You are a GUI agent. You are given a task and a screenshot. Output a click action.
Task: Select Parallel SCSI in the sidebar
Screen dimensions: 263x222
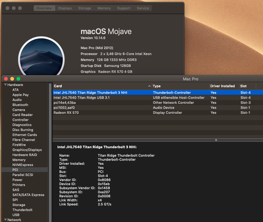point(23,175)
